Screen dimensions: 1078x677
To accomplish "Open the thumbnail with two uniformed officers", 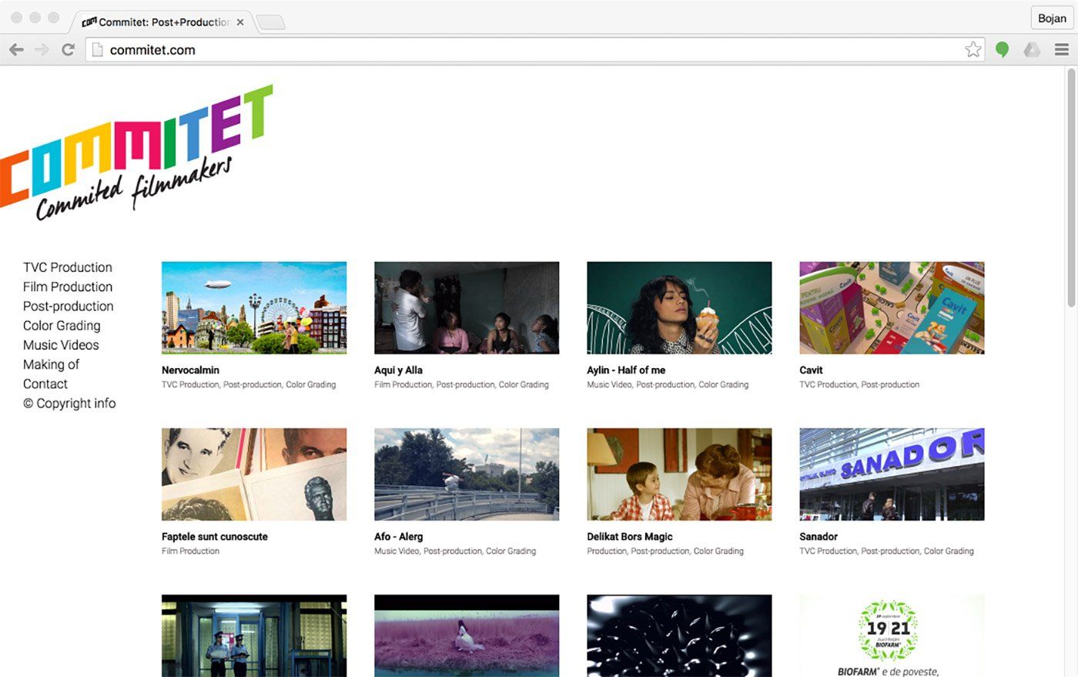I will tap(254, 635).
